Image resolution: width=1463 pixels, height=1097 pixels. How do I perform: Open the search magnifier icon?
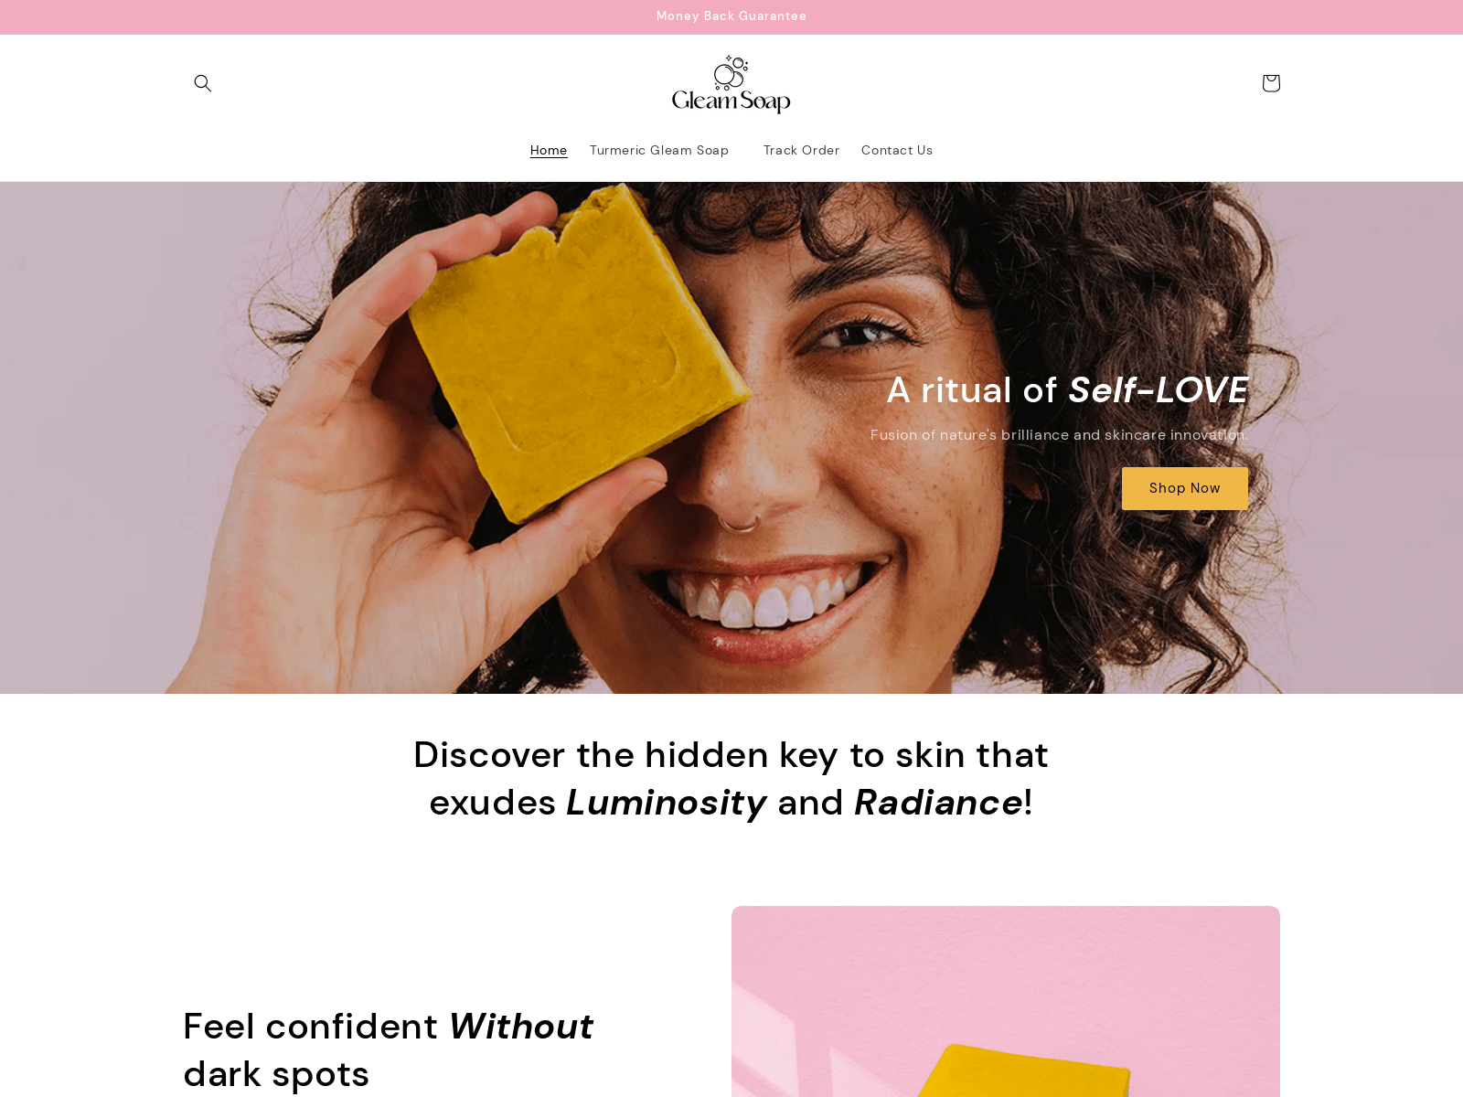[x=203, y=83]
